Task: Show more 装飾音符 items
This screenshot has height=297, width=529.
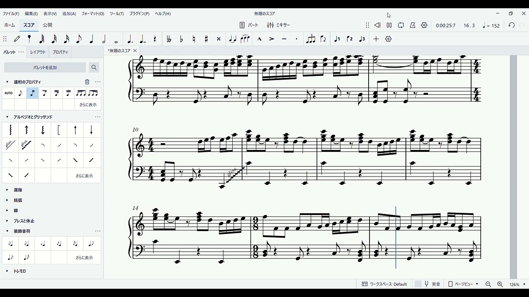Action: 84,257
